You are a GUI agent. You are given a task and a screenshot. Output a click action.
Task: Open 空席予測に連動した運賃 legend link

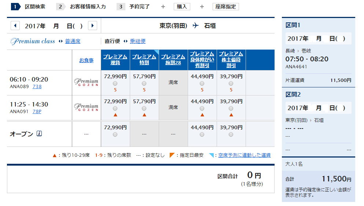click(x=244, y=155)
